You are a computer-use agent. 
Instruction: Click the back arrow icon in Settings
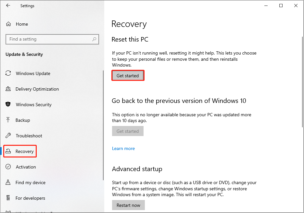(x=8, y=6)
